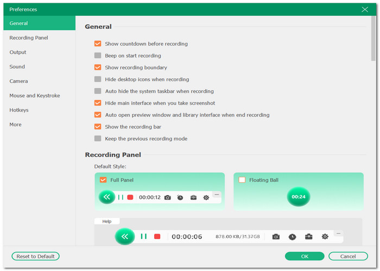Open the General preferences tab
The width and height of the screenshot is (380, 271).
pyautogui.click(x=40, y=23)
